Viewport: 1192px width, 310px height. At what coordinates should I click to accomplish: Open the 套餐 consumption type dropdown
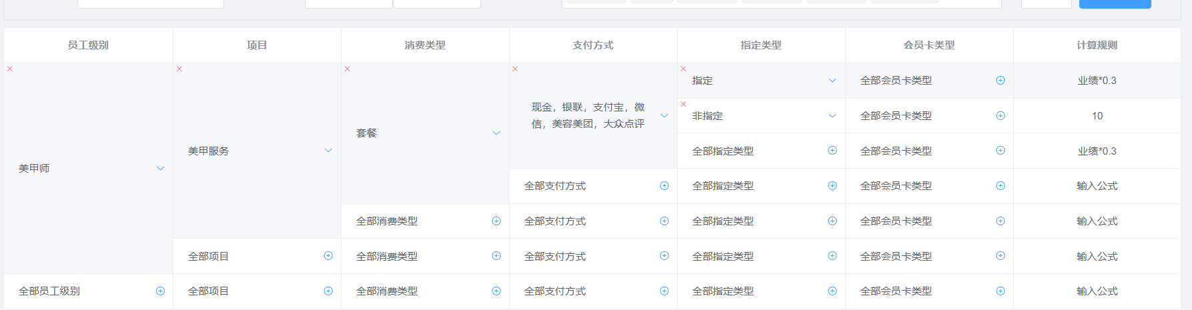(x=496, y=133)
